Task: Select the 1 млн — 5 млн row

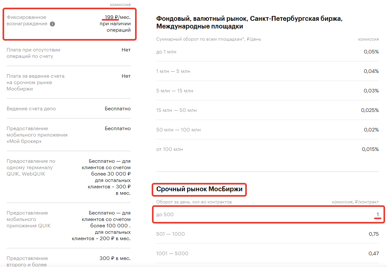Action: point(268,71)
